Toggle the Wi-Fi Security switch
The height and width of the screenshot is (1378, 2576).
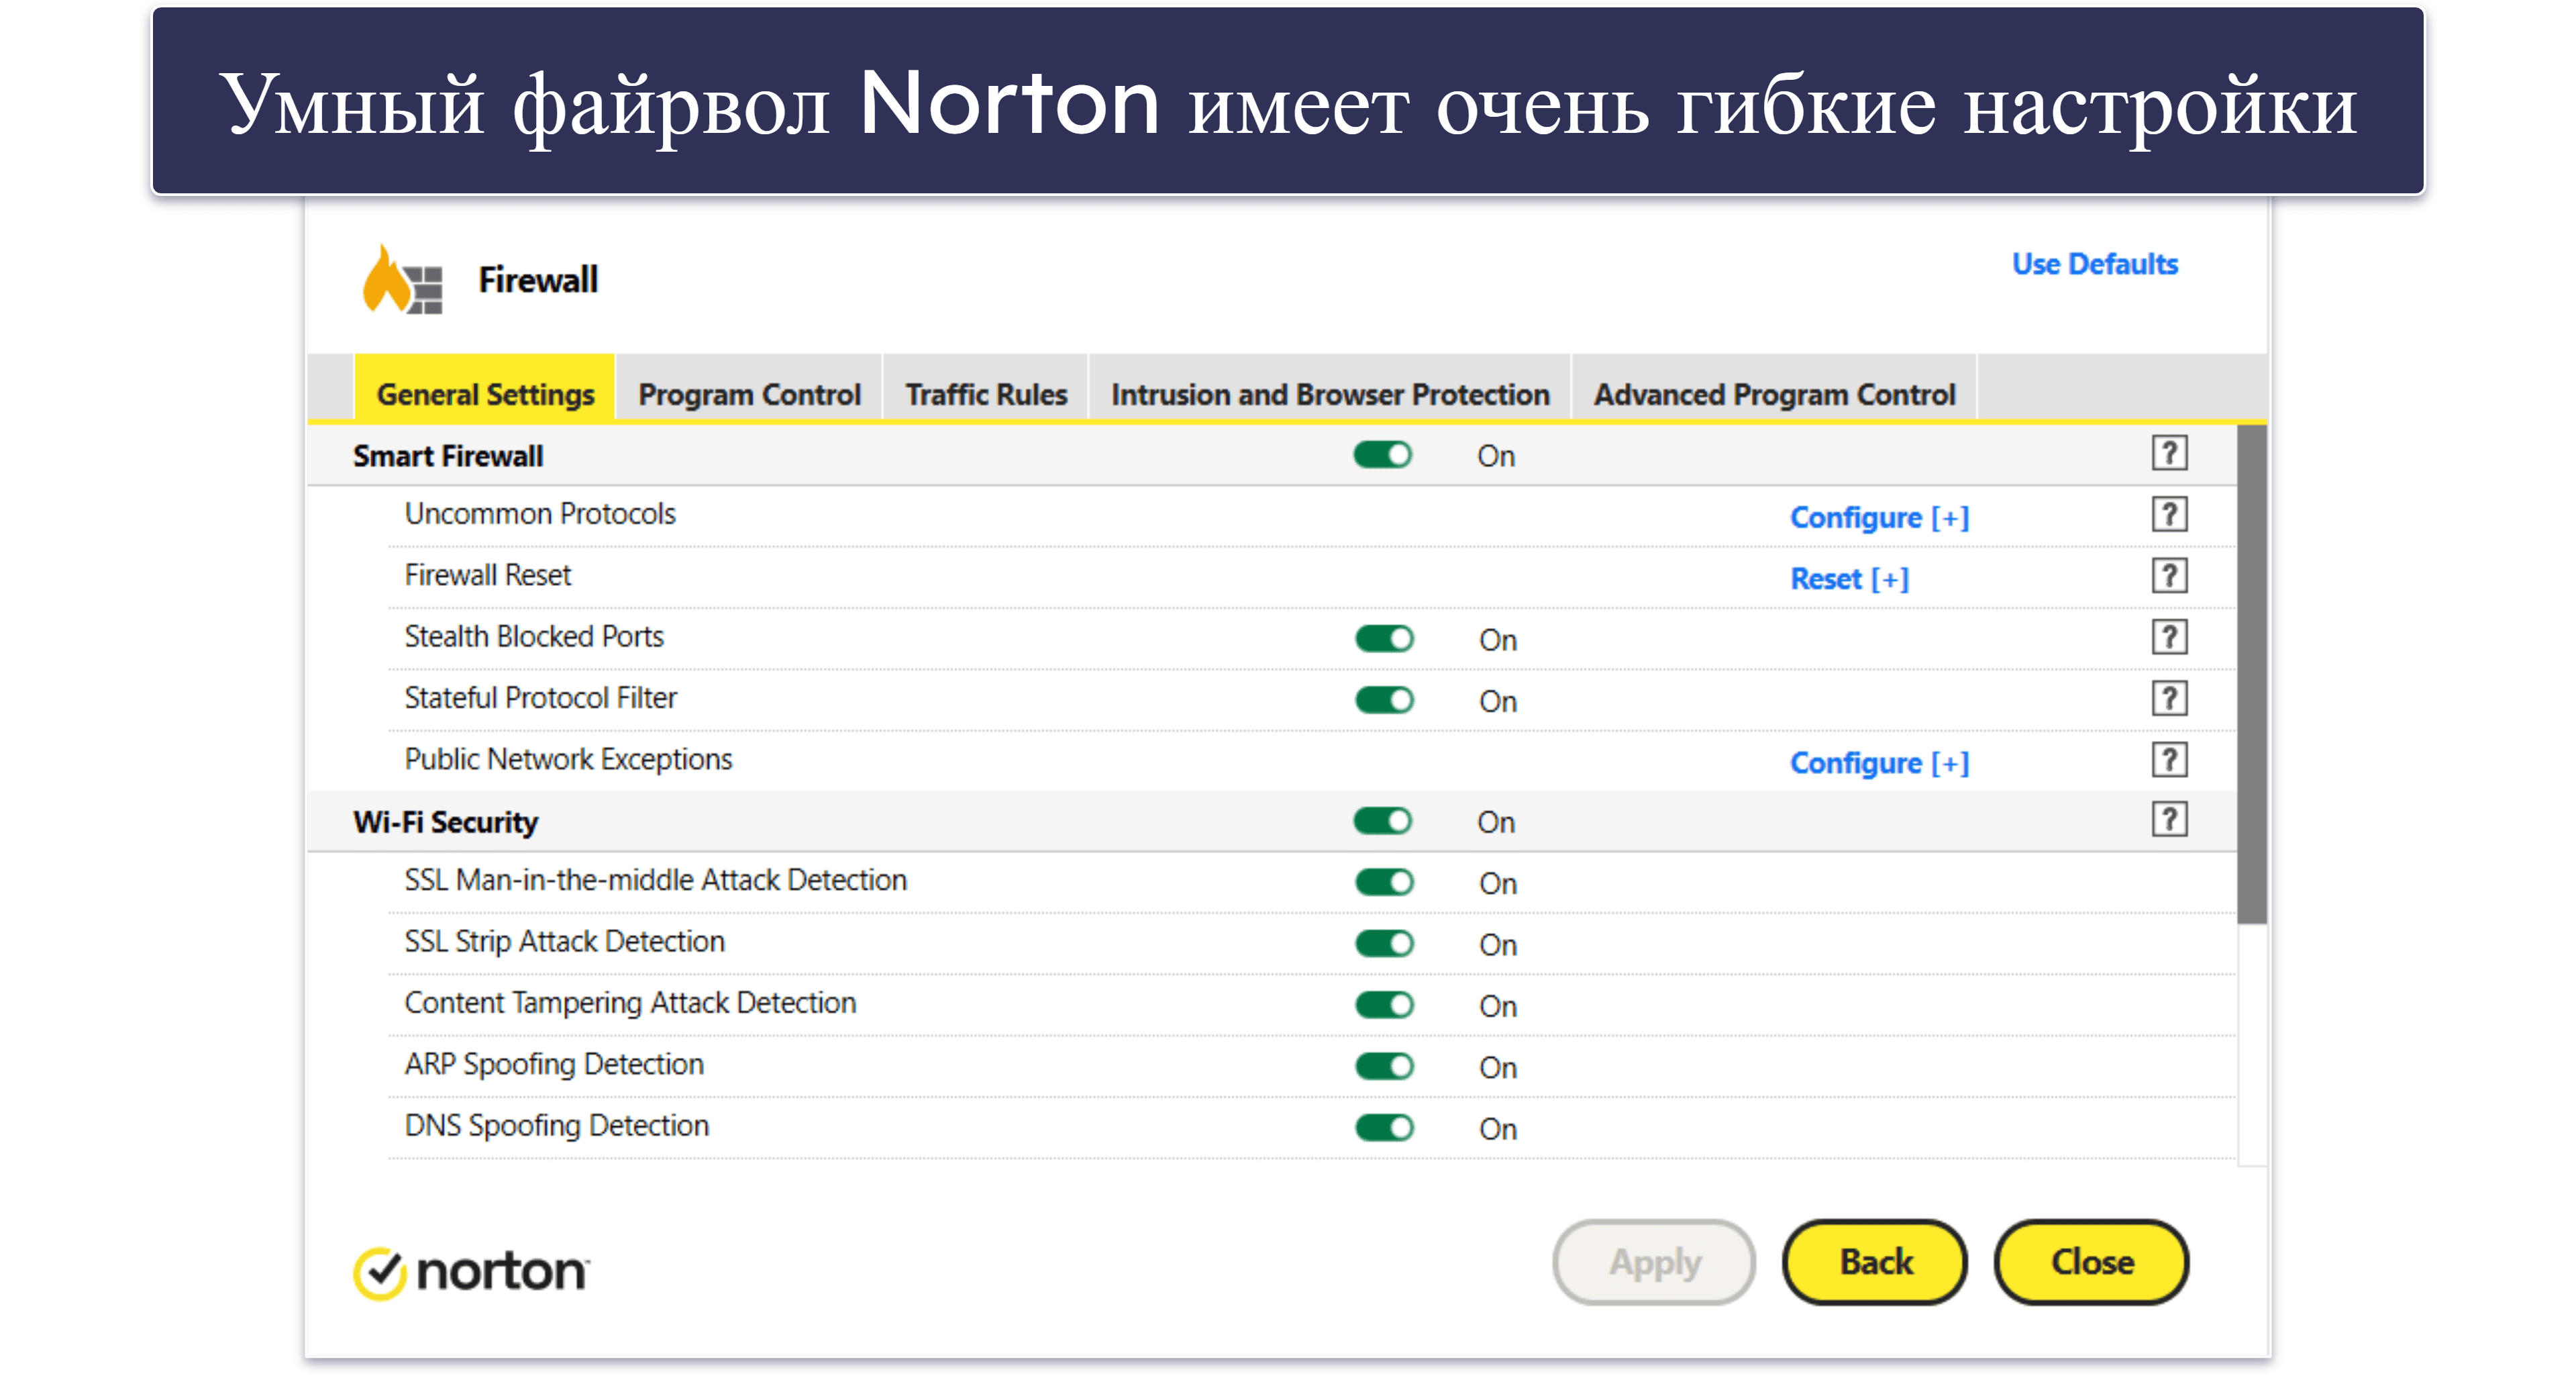click(1382, 822)
